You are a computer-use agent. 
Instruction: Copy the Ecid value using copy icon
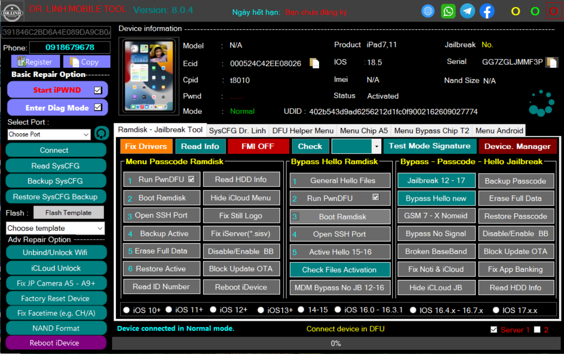[x=314, y=63]
